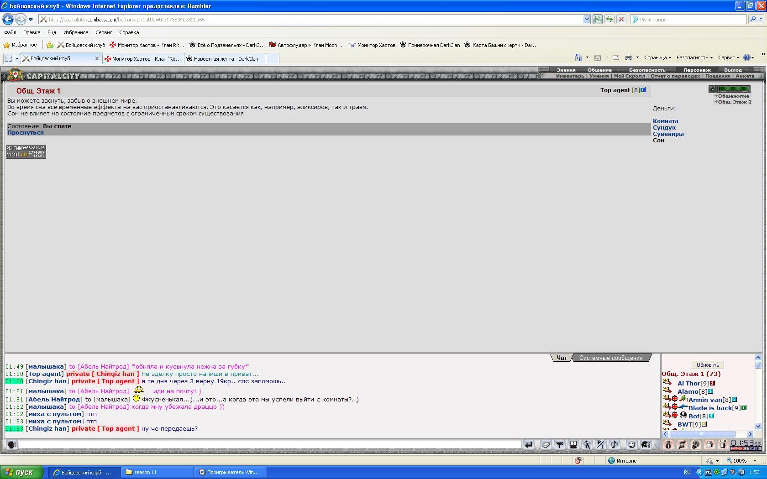Screen dimensions: 767x479
Task: Expand the zoom 100% dropdown in status bar
Action: [x=755, y=461]
